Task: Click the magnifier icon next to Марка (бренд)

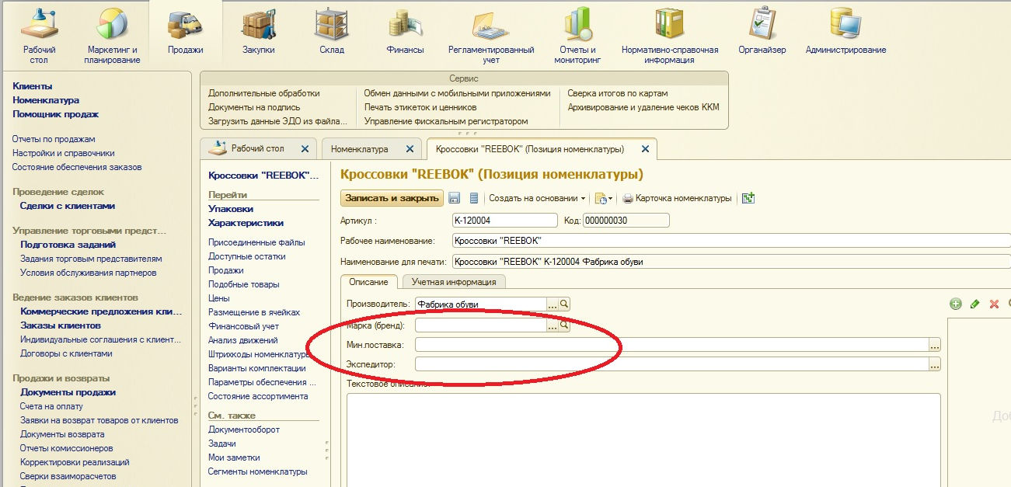Action: (565, 325)
